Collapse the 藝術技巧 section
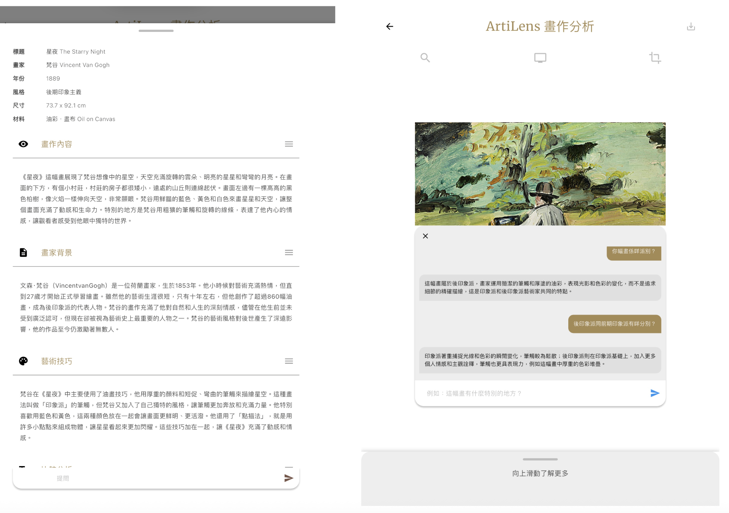Screen dimensions: 729x513 pos(289,361)
